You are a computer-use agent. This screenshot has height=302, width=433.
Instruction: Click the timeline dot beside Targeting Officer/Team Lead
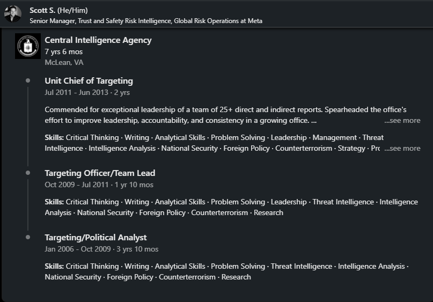coord(28,173)
